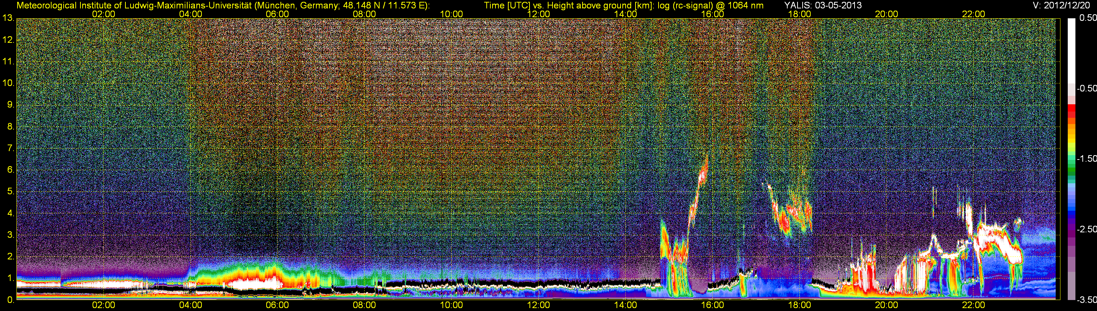Select the 16:00 label on the top time axis

(712, 14)
